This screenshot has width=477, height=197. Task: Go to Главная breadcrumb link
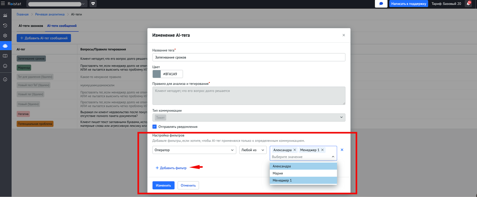22,14
